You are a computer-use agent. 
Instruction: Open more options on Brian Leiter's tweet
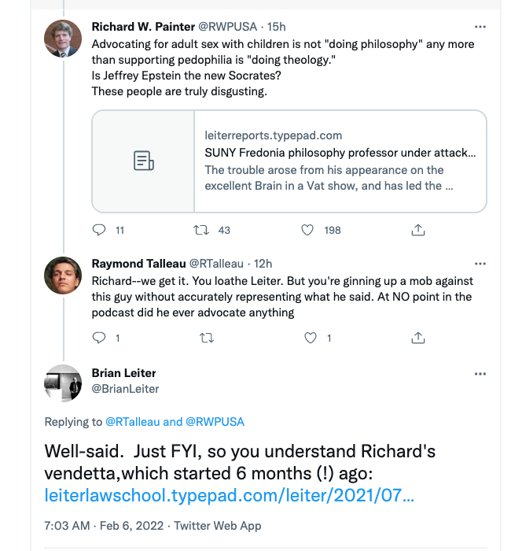point(480,373)
